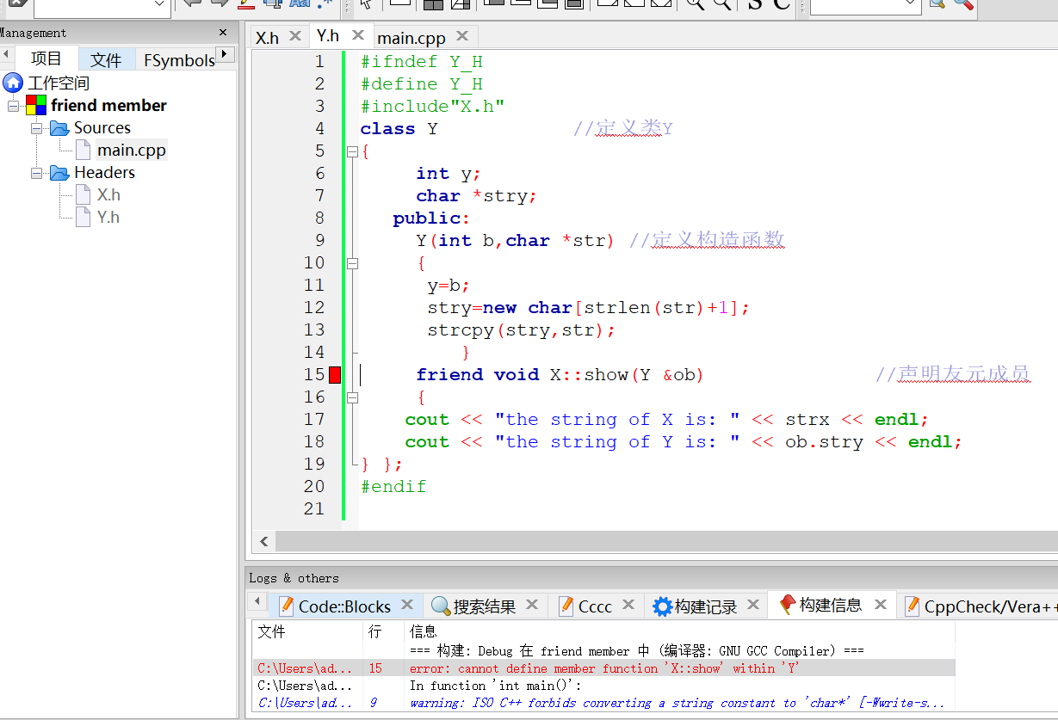Open X.h from the Headers tree

[108, 195]
